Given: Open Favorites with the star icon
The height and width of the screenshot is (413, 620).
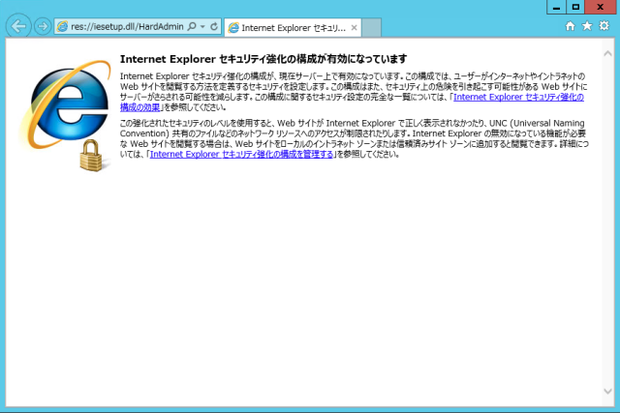Looking at the screenshot, I should [x=587, y=26].
